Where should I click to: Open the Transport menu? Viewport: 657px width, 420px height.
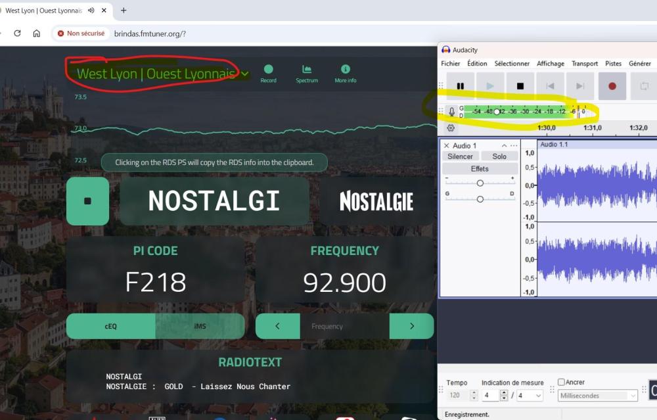pos(585,63)
